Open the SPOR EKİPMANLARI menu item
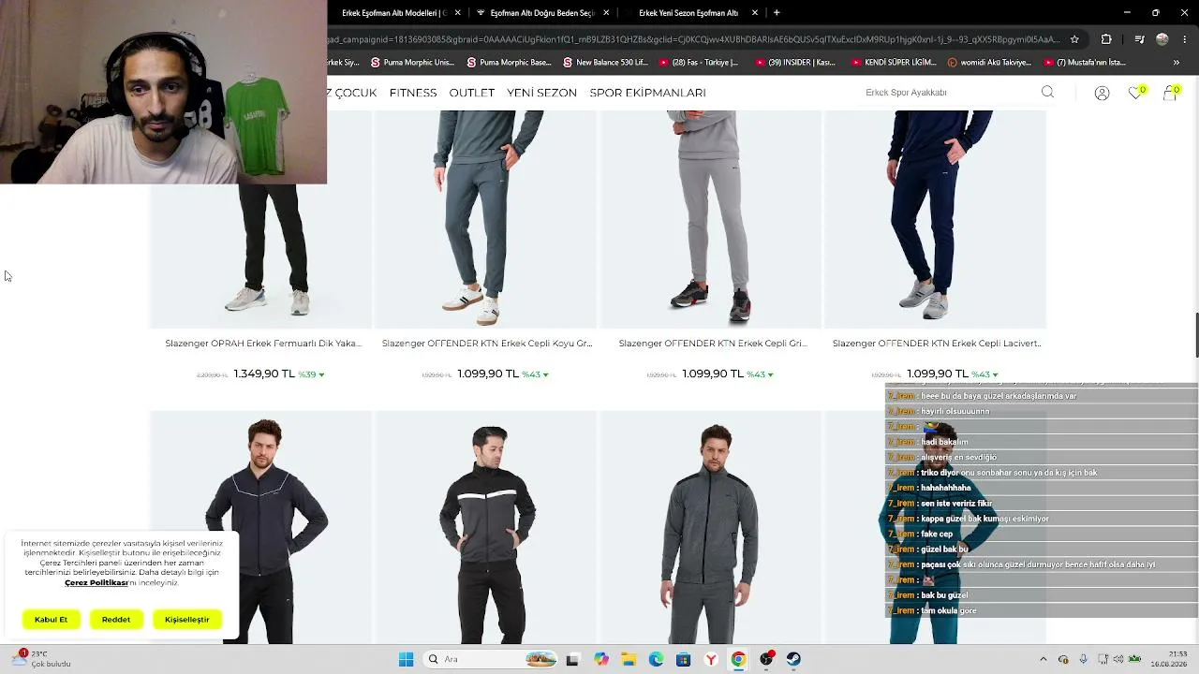This screenshot has width=1199, height=674. click(x=647, y=93)
